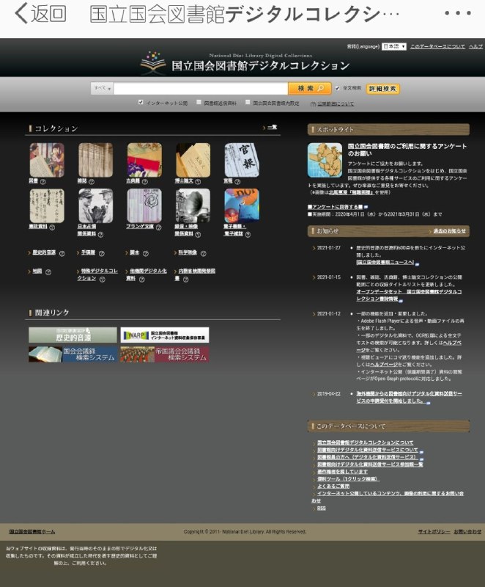Click the orange 検索 search button
Image resolution: width=485 pixels, height=587 pixels.
pos(310,88)
